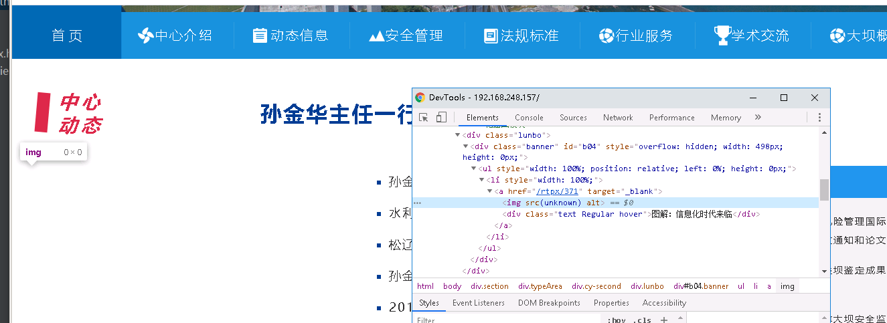Click the 动态信息 clipboard icon

click(260, 35)
